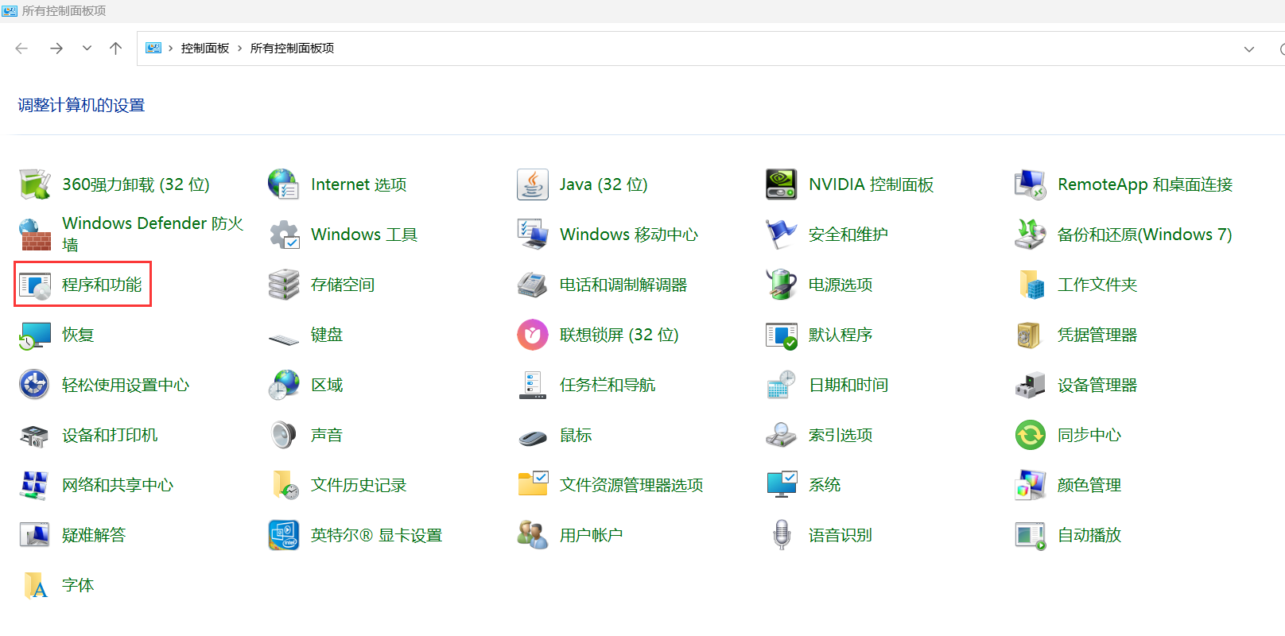The image size is (1285, 636).
Task: Click the NVIDIA 控制面板 icon
Action: (781, 184)
